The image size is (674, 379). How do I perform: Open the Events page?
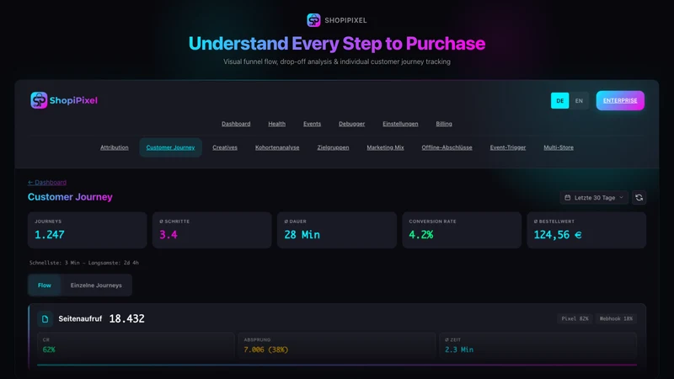(312, 124)
